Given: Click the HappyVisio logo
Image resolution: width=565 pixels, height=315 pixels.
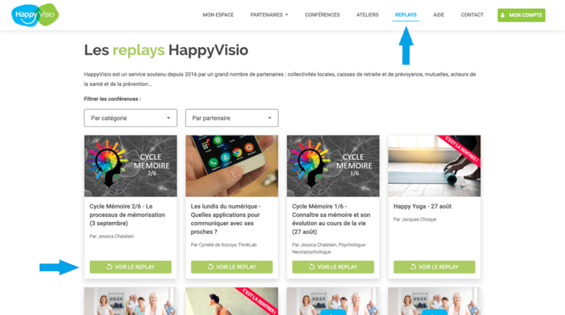Looking at the screenshot, I should [35, 15].
